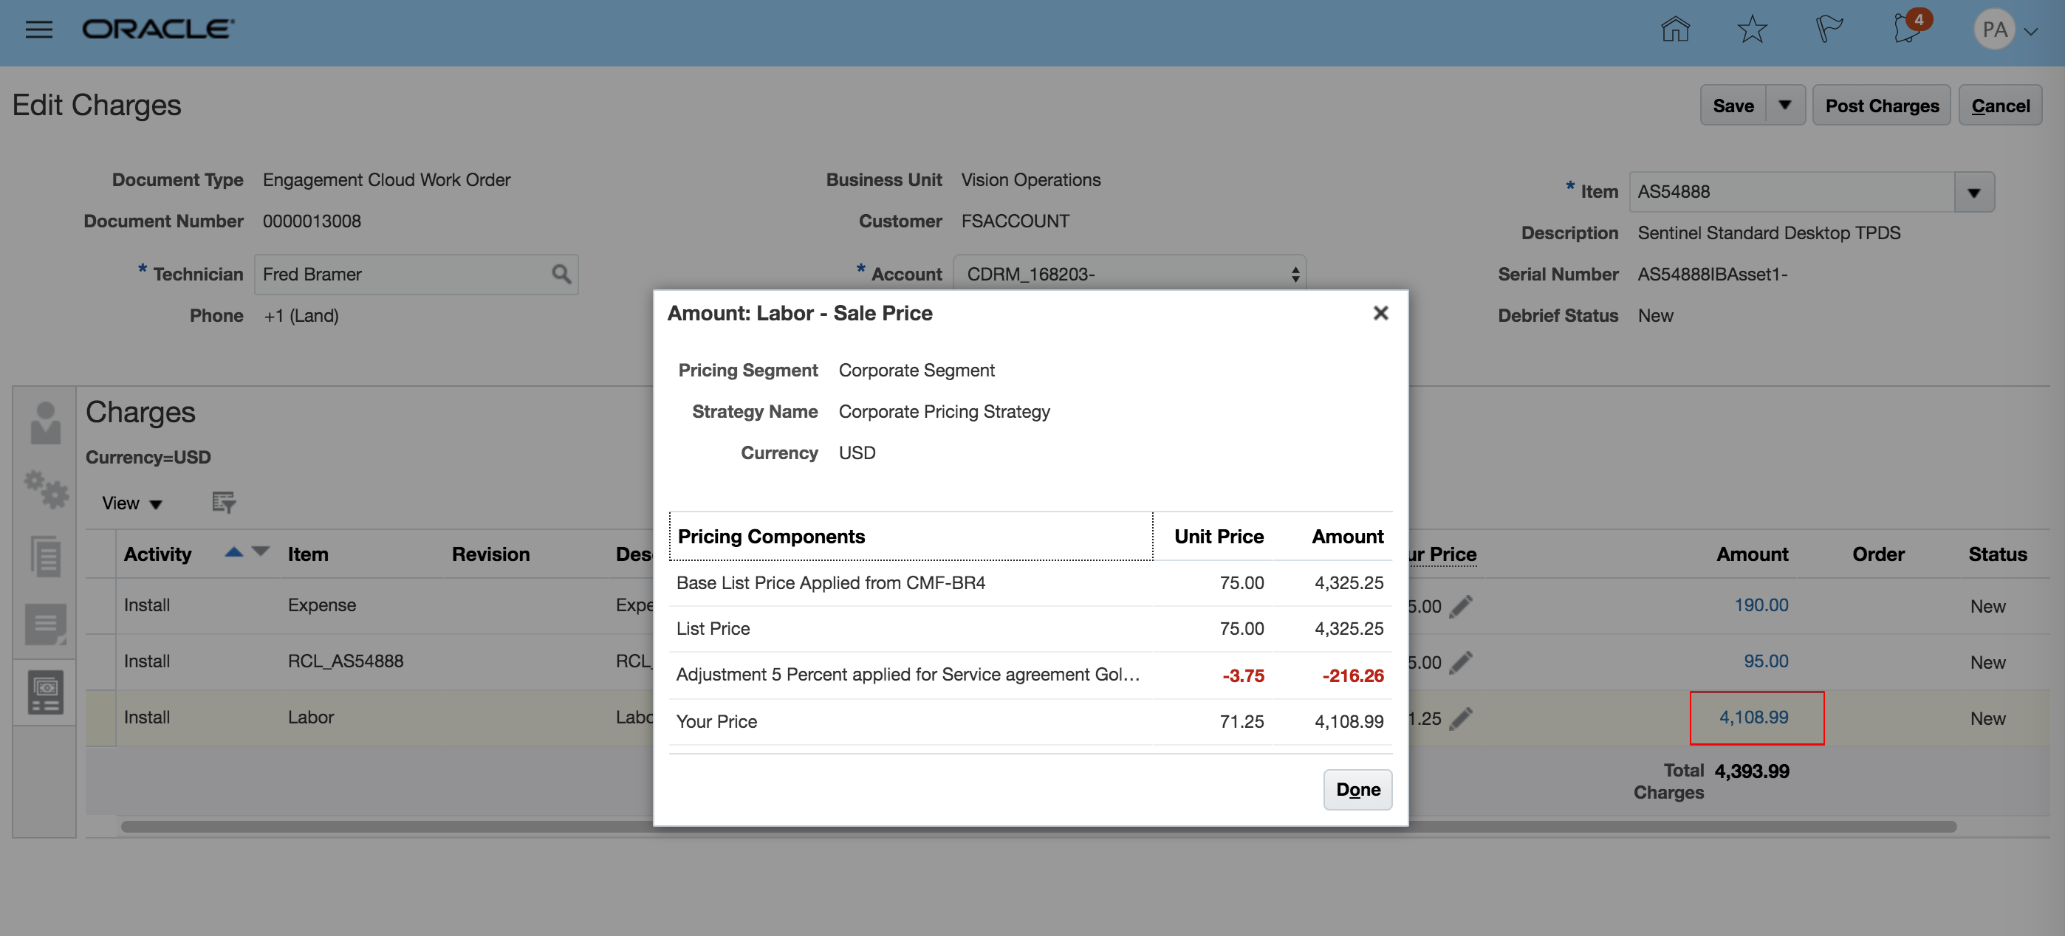Expand the Save button dropdown arrow
Image resolution: width=2065 pixels, height=936 pixels.
pyautogui.click(x=1784, y=106)
